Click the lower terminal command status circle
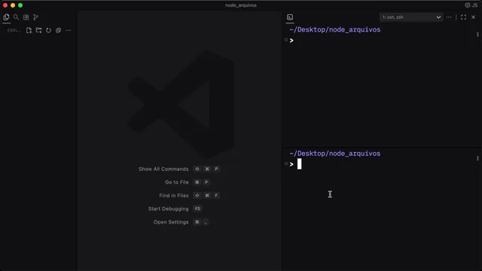This screenshot has width=482, height=271. [286, 163]
